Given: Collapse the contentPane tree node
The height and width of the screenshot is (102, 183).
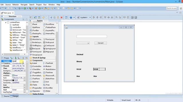Looking at the screenshot, I should pyautogui.click(x=6, y=22).
